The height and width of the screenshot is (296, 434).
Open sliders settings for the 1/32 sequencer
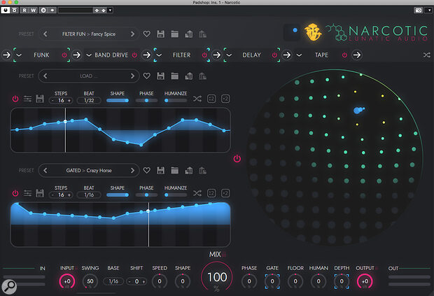[27, 99]
